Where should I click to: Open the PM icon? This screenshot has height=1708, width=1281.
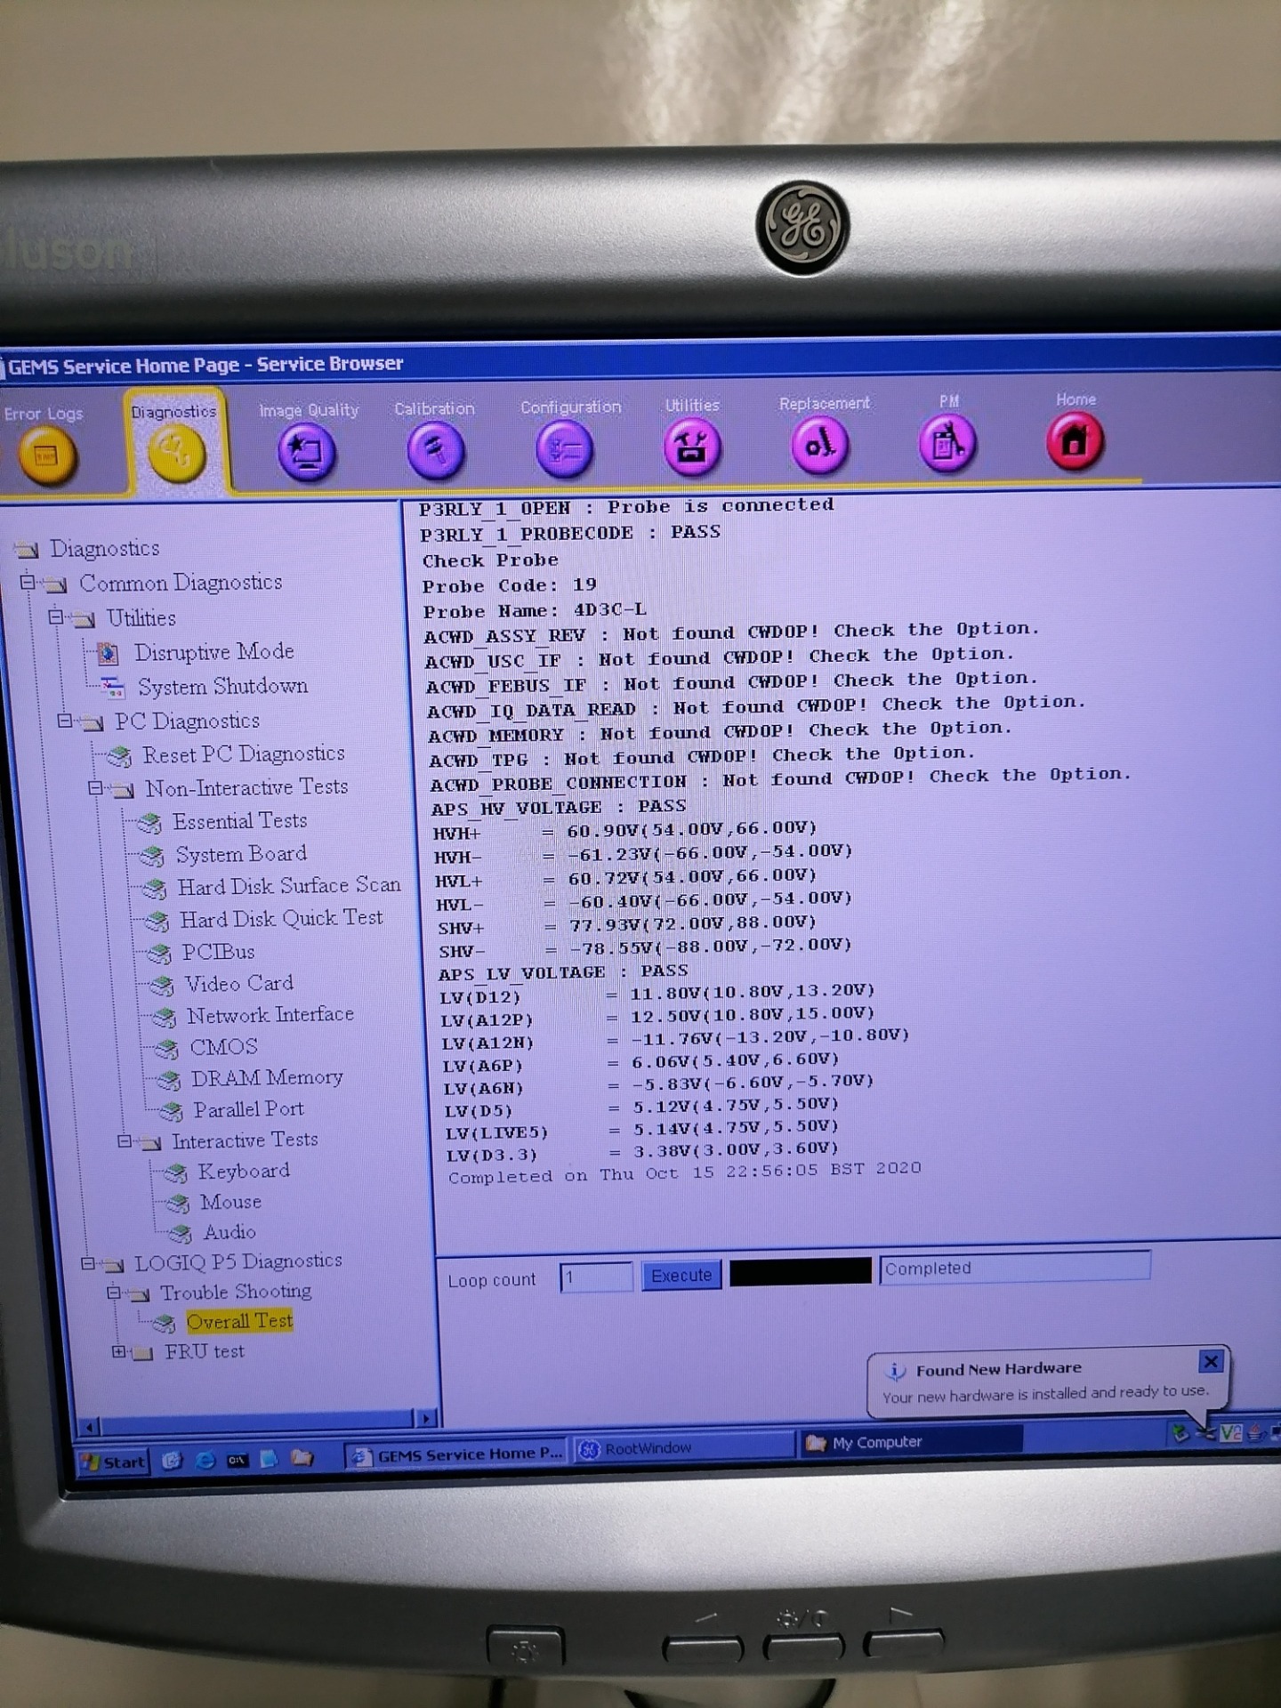click(x=948, y=442)
